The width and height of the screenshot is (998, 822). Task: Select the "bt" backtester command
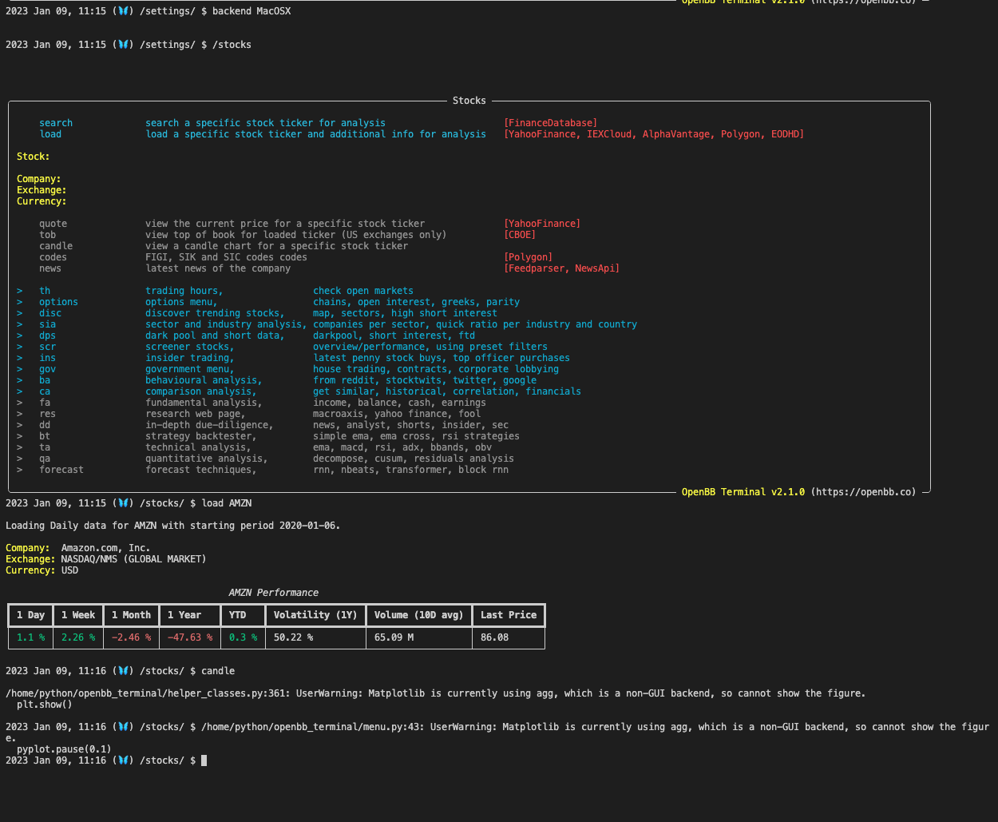coord(45,436)
